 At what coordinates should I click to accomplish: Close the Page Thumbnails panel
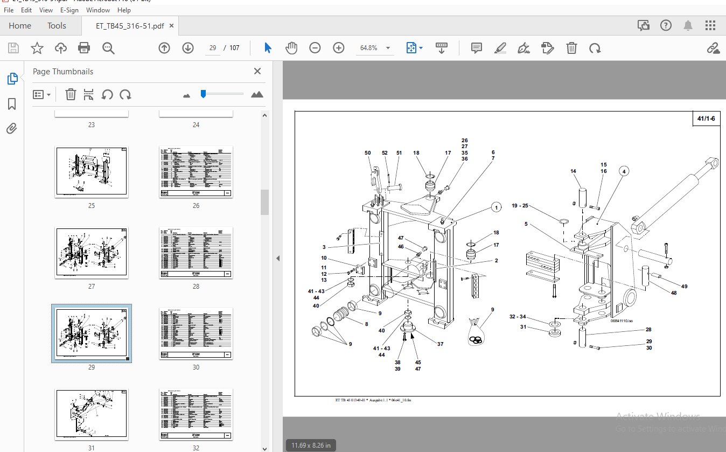[257, 71]
